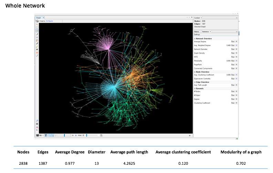273x173 pixels.
Task: Open the Configure link beside Dragging
Action: point(49,21)
